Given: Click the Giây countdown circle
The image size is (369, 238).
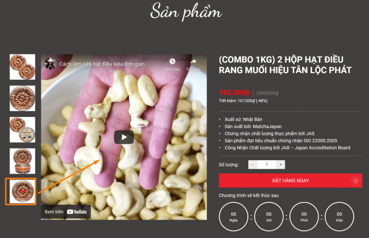Looking at the screenshot, I should click(339, 217).
